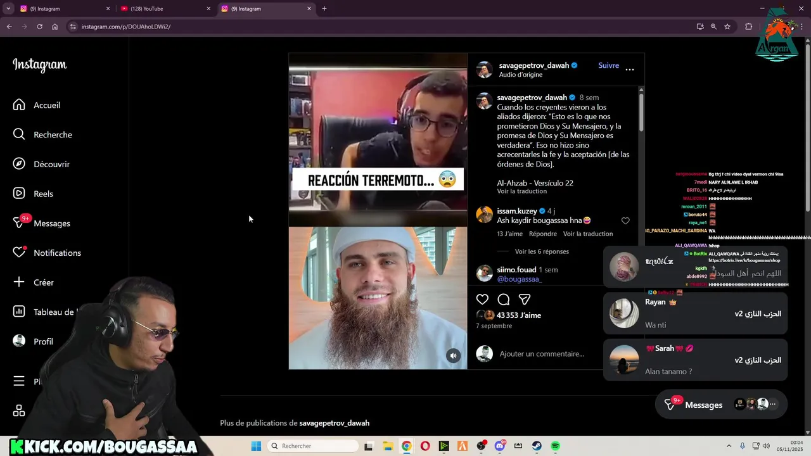
Task: Click Voir la traduction on issam.kuzey's comment
Action: tap(588, 234)
